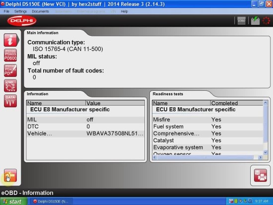Open the real-time data graph icon

pyautogui.click(x=10, y=86)
